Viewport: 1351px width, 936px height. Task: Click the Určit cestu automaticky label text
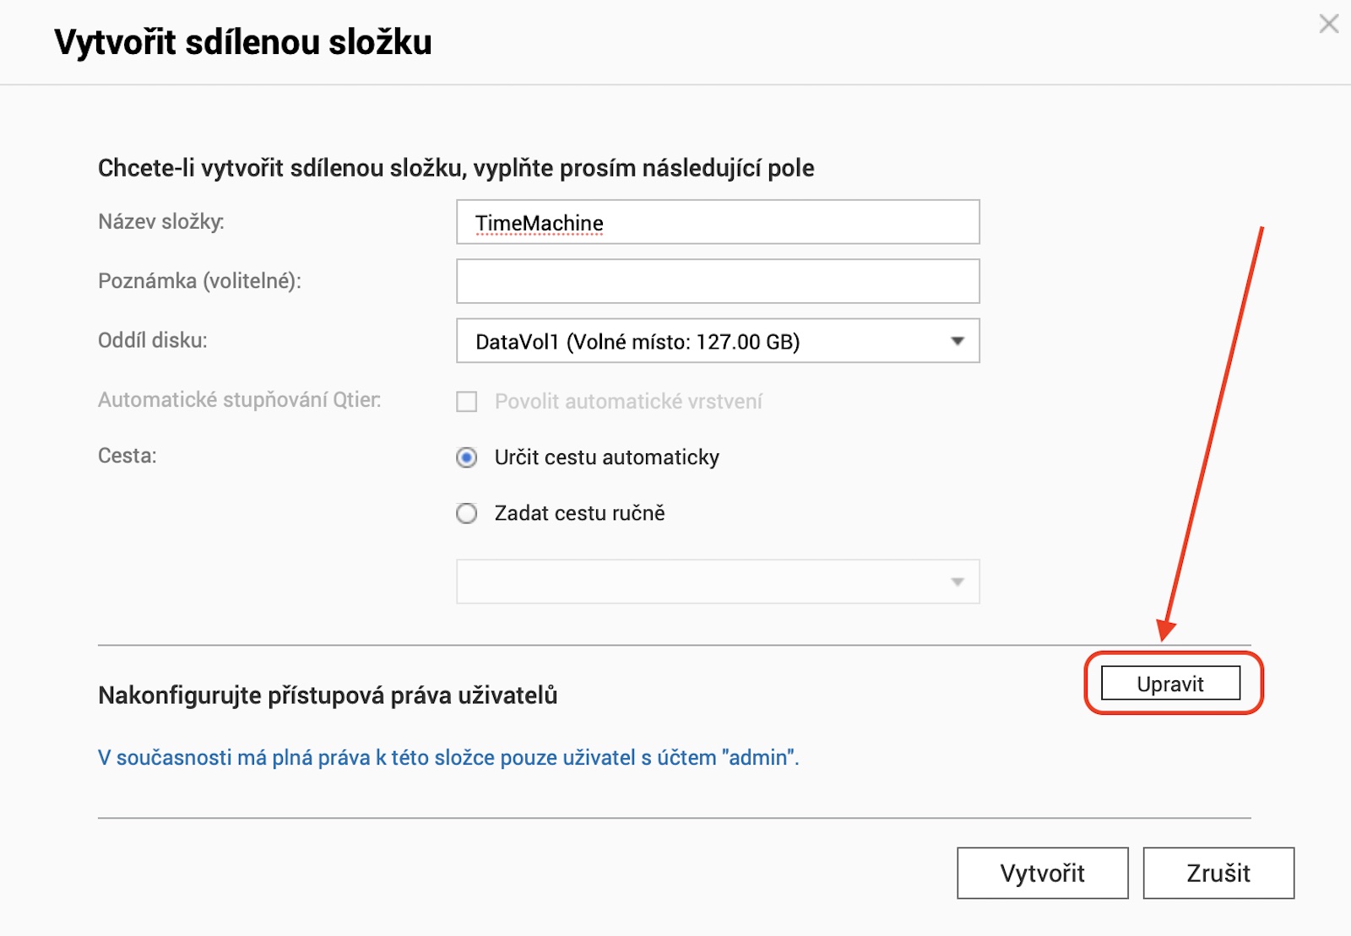coord(606,457)
